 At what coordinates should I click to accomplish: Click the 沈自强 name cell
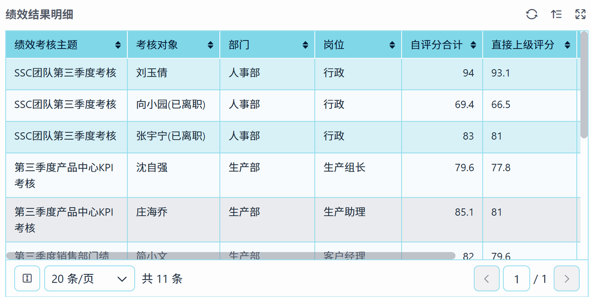174,175
